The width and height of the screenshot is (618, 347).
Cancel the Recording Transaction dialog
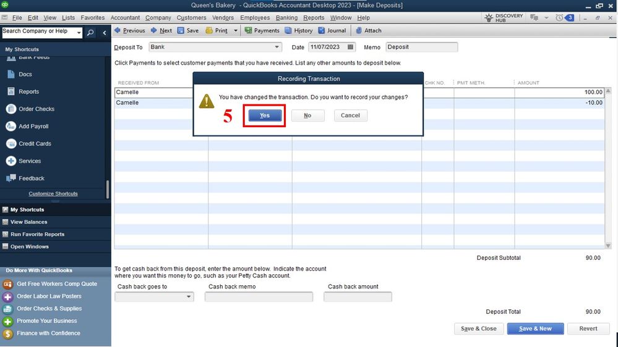pyautogui.click(x=350, y=115)
